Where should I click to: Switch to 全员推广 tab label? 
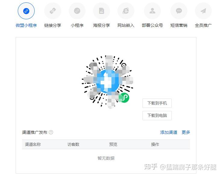click(x=203, y=25)
